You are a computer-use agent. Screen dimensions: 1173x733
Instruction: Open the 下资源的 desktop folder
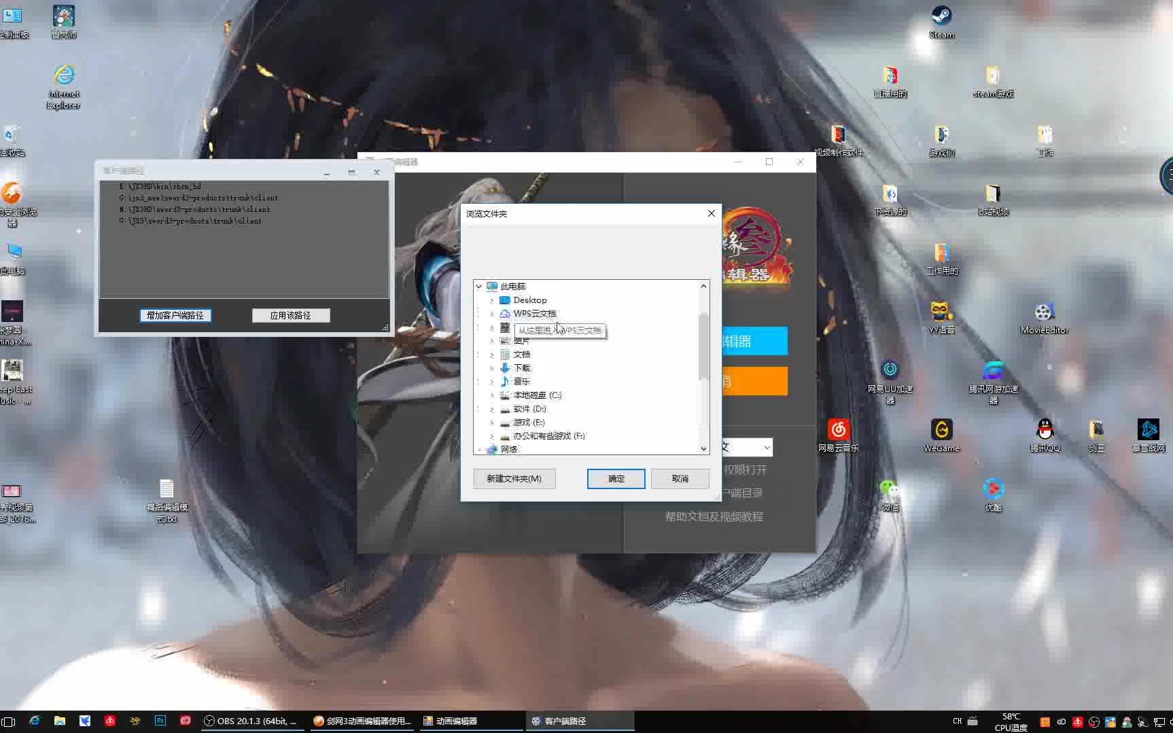coord(890,200)
